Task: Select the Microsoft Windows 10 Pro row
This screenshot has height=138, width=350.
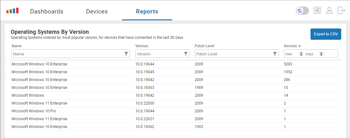Action: [x=175, y=111]
